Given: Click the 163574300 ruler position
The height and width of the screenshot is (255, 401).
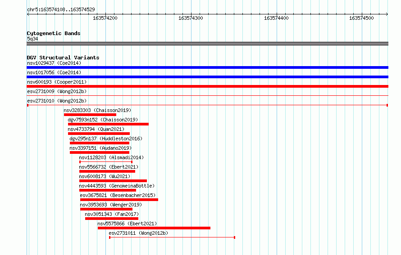Looking at the screenshot, I should coord(191,18).
